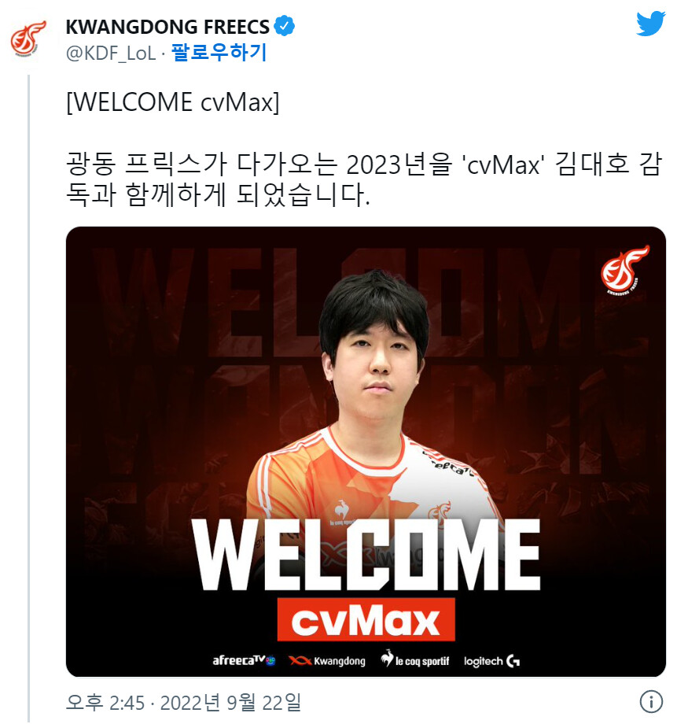Click the [WELCOME cvMax] tweet heading

[x=173, y=102]
